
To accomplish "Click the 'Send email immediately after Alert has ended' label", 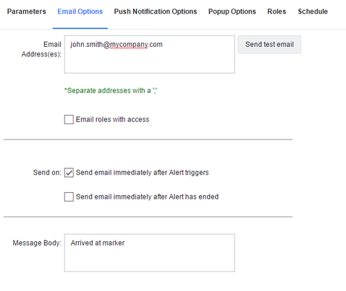I will [x=147, y=196].
